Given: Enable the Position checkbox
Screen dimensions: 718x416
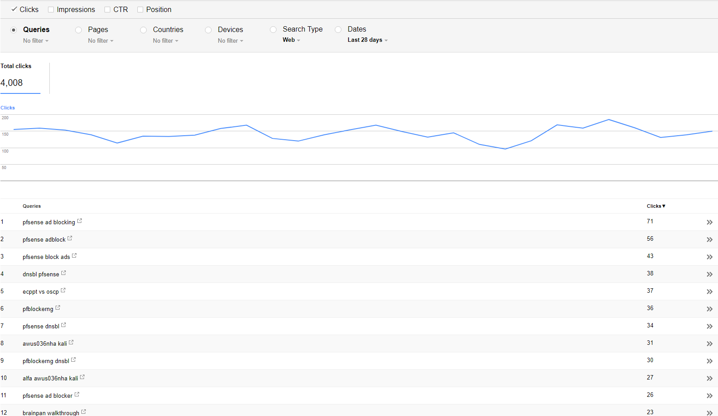Looking at the screenshot, I should [x=140, y=10].
